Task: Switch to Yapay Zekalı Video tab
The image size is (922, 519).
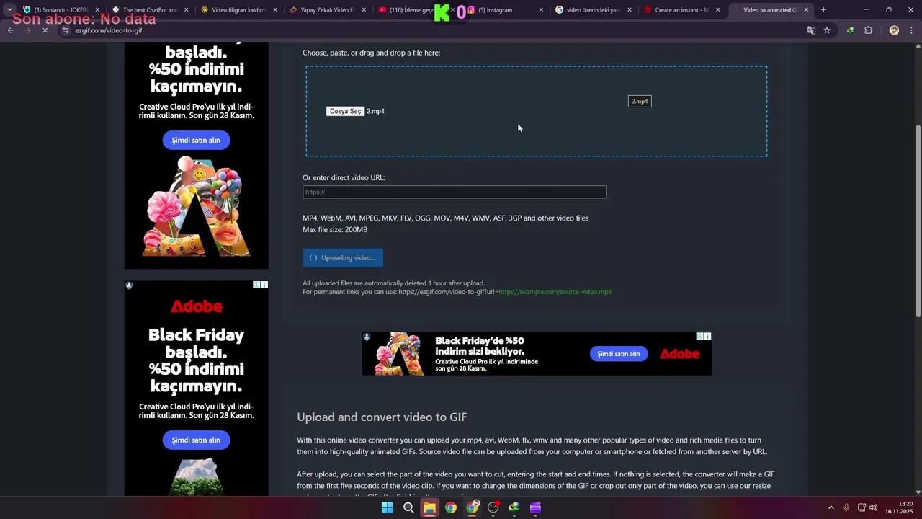Action: 327,10
